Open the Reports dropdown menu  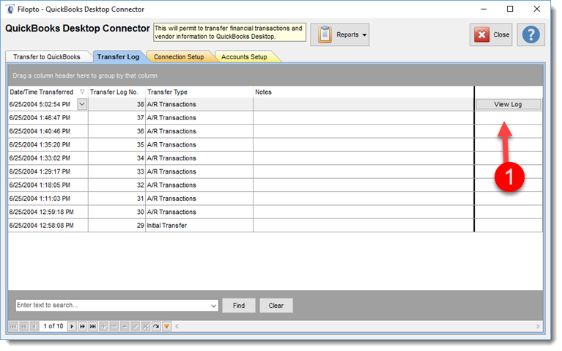340,34
